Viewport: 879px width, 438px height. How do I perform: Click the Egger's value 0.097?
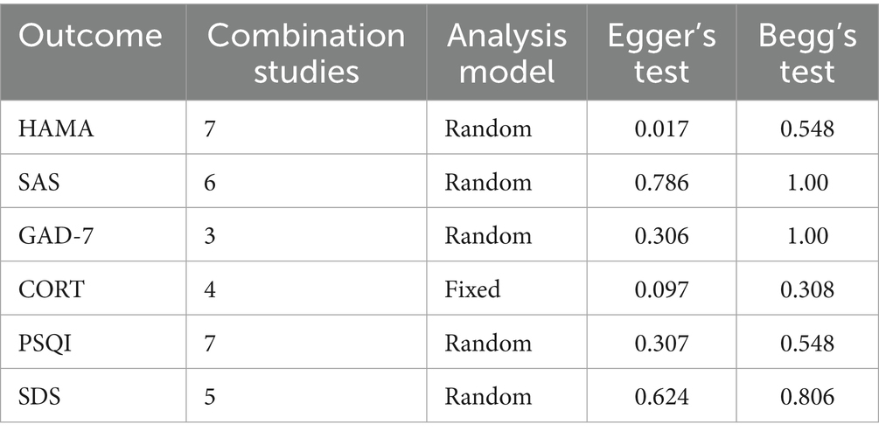point(662,289)
